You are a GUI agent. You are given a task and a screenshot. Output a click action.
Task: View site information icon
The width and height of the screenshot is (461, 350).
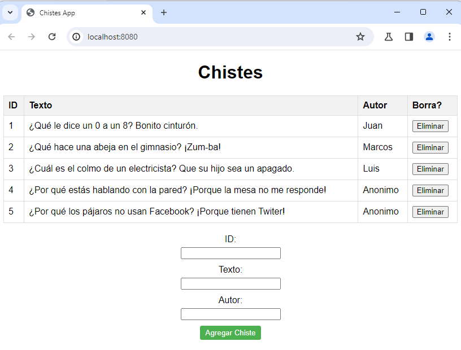76,37
